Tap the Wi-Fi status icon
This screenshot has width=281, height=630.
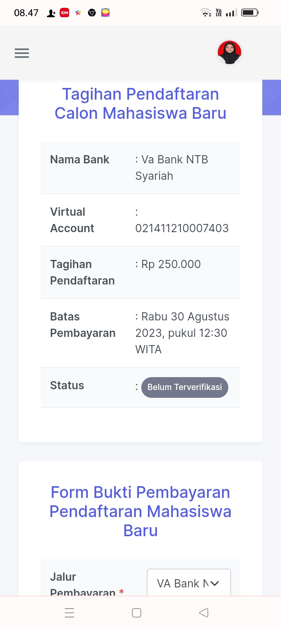coord(206,13)
